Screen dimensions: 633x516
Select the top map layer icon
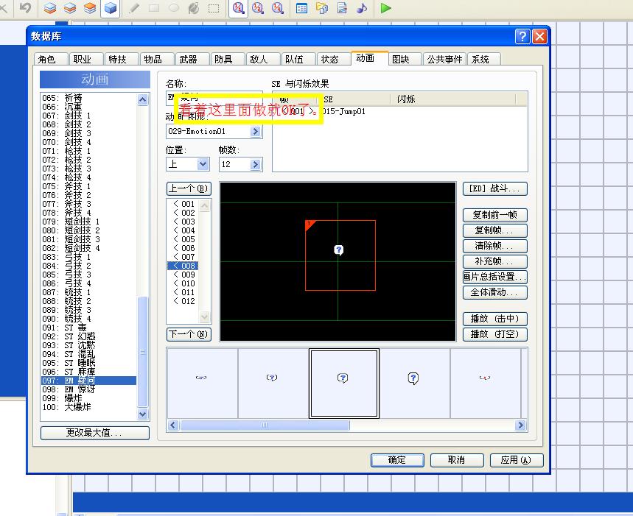90,8
